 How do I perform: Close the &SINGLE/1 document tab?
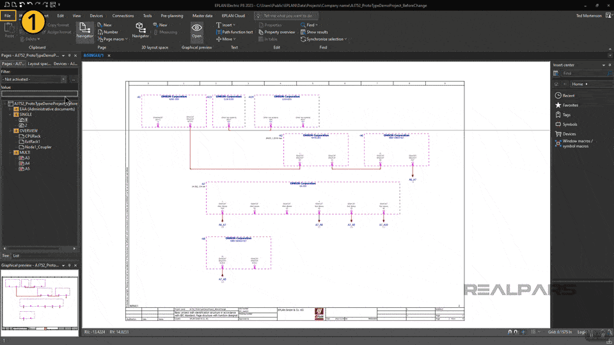pyautogui.click(x=109, y=56)
